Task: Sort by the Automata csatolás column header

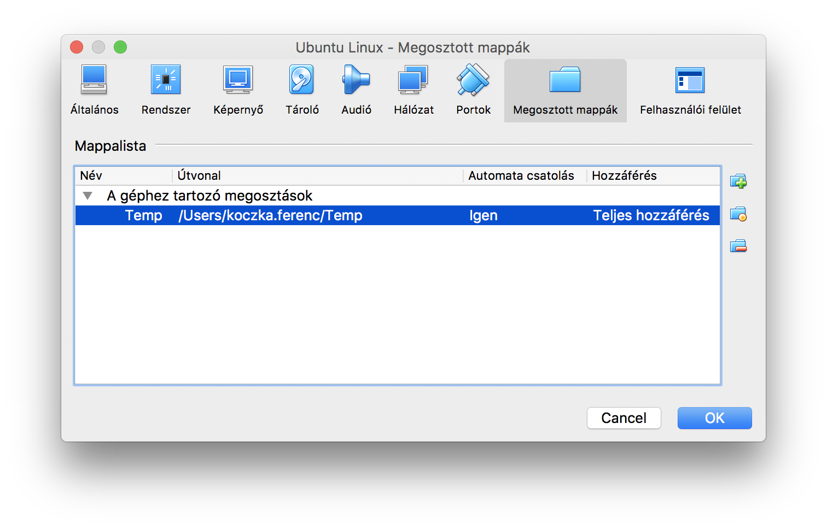Action: point(525,175)
